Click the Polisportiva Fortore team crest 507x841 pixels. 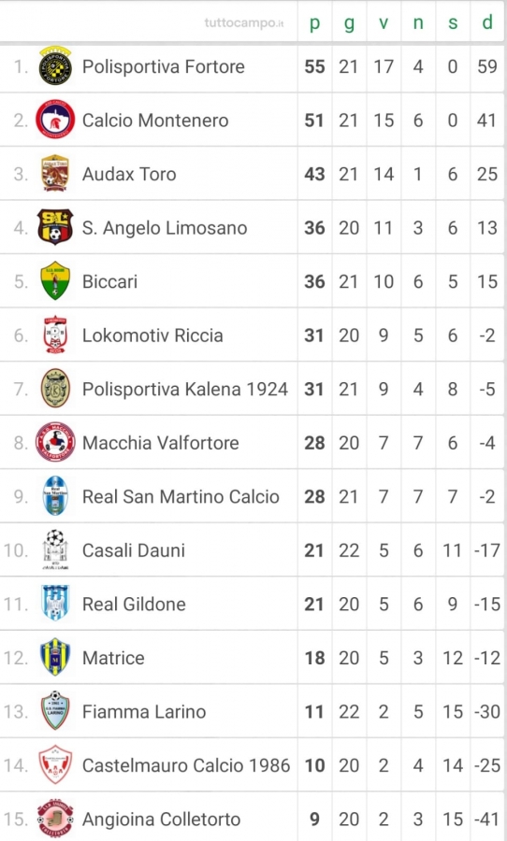(x=55, y=66)
